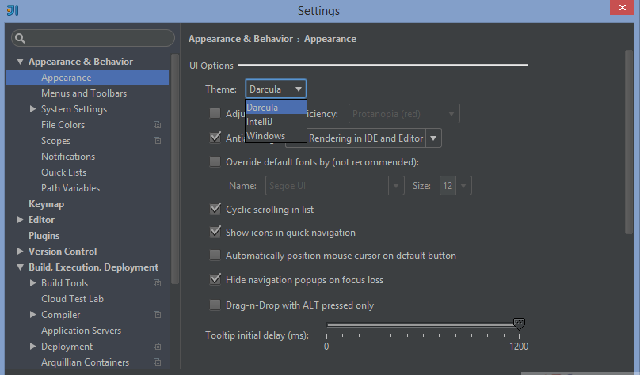Click project-level icon next to Deployment
Image resolution: width=640 pixels, height=375 pixels.
click(x=157, y=346)
